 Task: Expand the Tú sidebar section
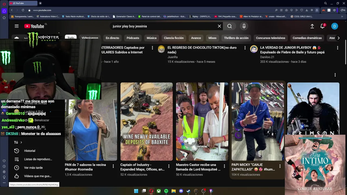18,142
